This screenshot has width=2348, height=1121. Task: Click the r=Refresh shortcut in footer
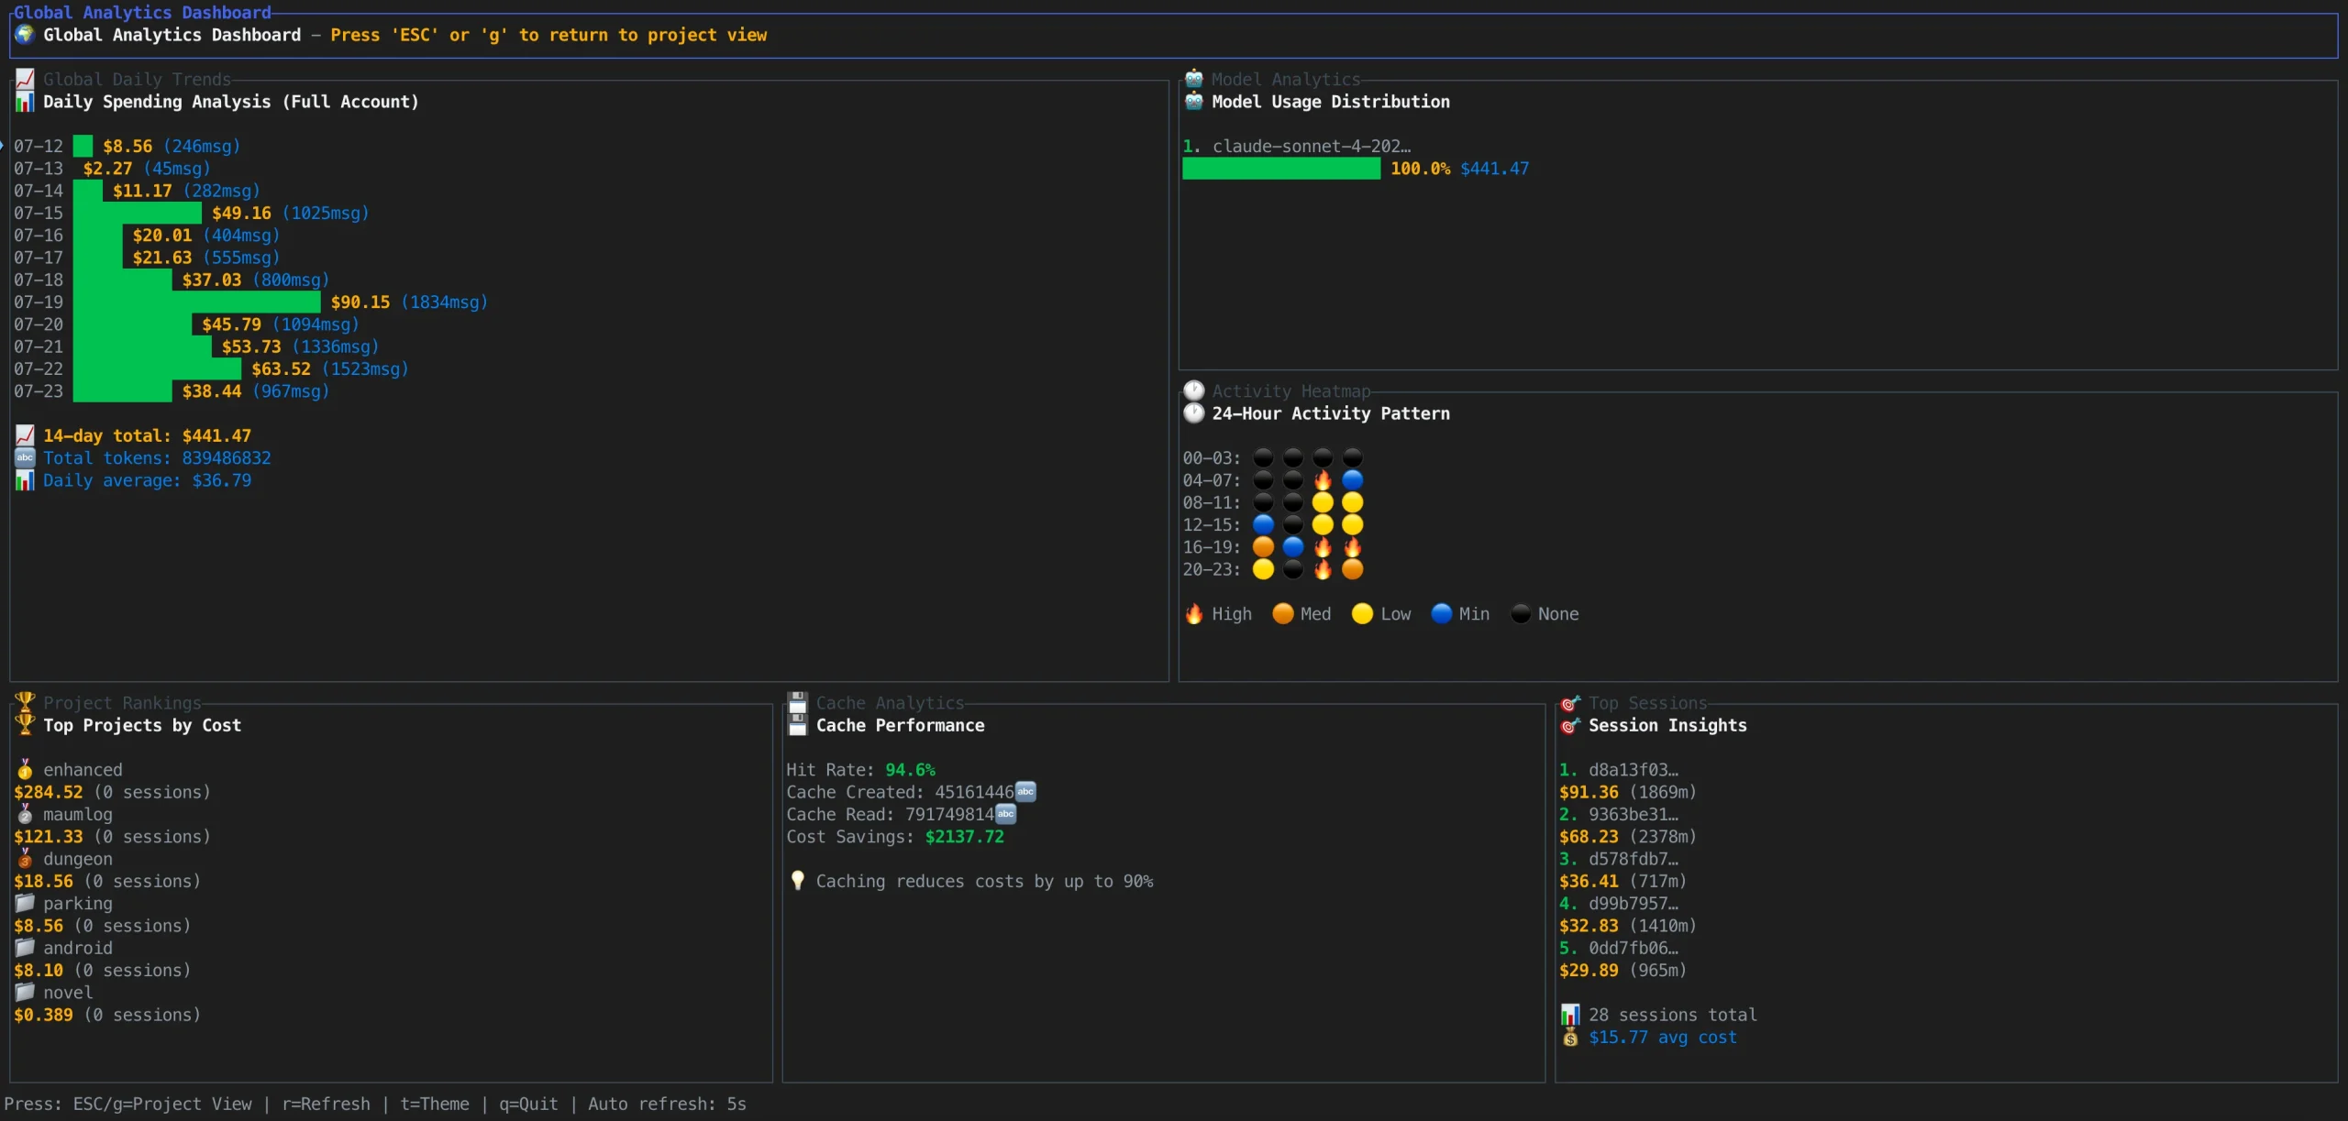(326, 1105)
